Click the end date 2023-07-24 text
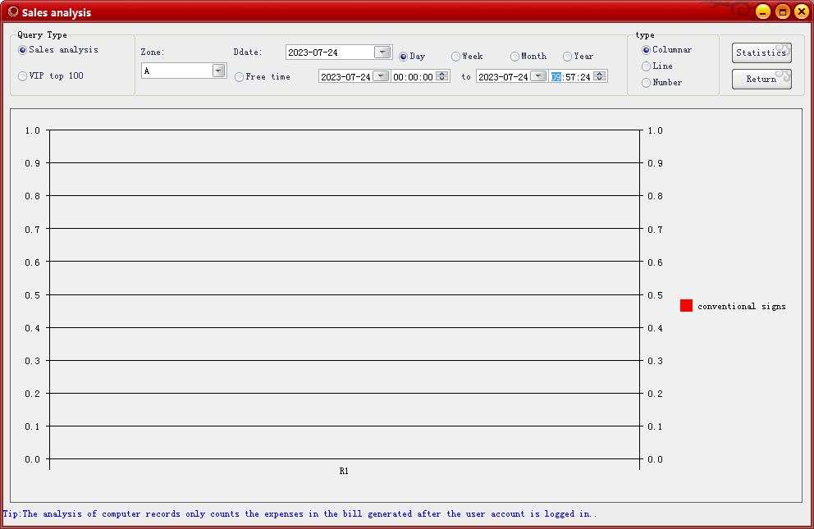Viewport: 814px width, 529px height. point(504,77)
